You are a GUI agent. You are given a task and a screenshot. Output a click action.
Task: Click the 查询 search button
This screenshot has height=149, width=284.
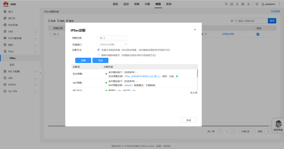pyautogui.click(x=272, y=21)
